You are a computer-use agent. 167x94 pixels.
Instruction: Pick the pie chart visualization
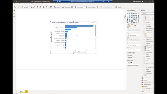(134, 17)
